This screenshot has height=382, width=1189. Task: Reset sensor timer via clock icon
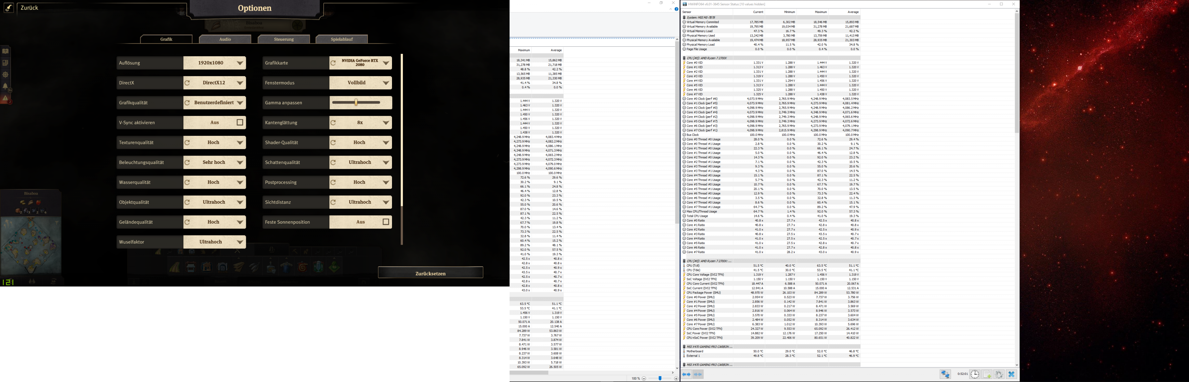coord(974,375)
